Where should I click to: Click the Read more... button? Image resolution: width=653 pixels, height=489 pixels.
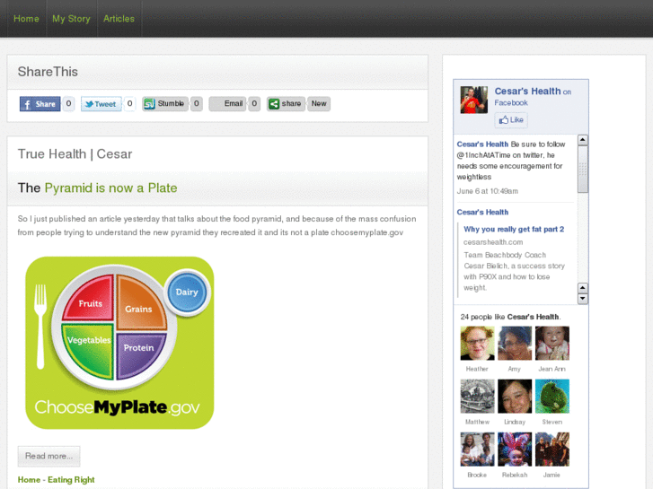pos(49,456)
